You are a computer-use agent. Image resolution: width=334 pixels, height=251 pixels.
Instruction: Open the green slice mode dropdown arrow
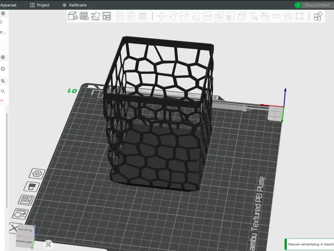pos(298,5)
